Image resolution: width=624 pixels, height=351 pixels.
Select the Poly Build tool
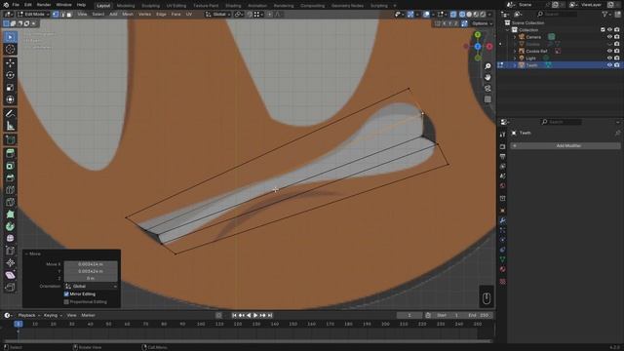pyautogui.click(x=11, y=214)
